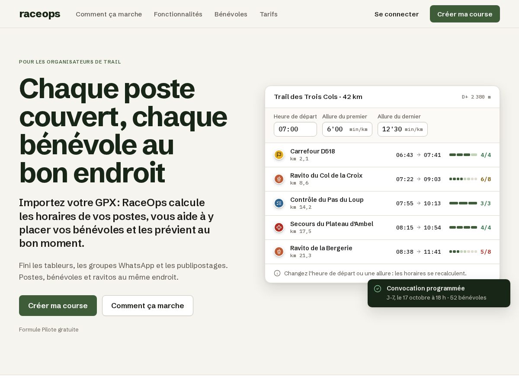Screen dimensions: 519x389
Task: Click the Allure du dernier field
Action: [403, 129]
